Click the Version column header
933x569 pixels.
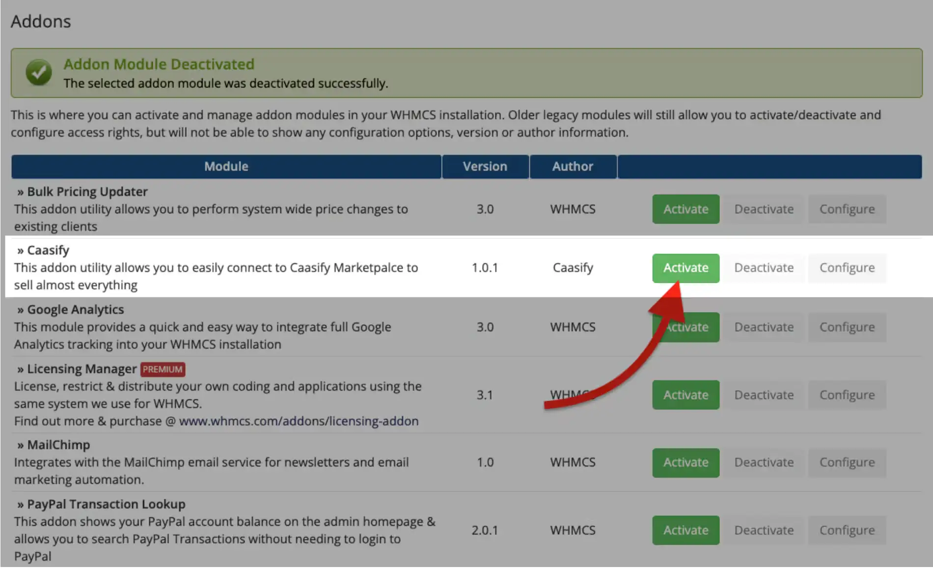coord(485,167)
